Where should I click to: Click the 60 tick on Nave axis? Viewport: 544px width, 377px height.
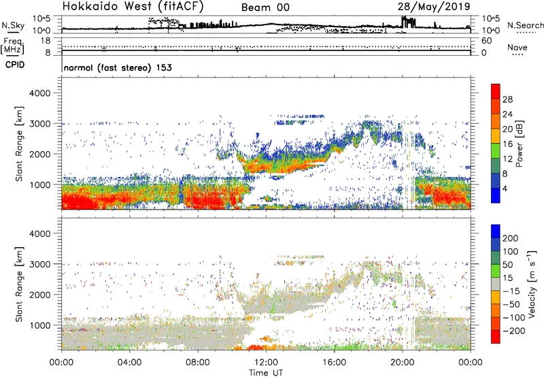[486, 41]
